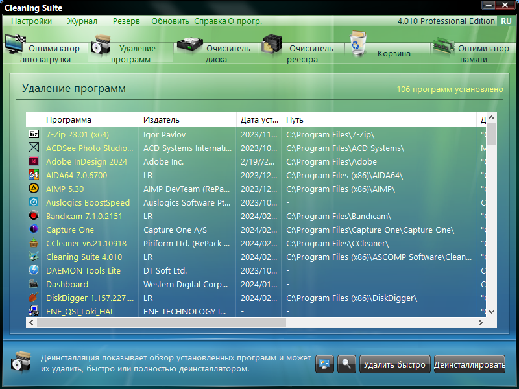Click the AIDA64 icon in program list
The height and width of the screenshot is (389, 519).
coord(34,174)
